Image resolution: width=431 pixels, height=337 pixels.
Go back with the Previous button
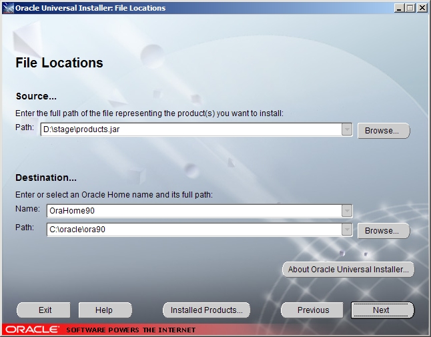[312, 310]
